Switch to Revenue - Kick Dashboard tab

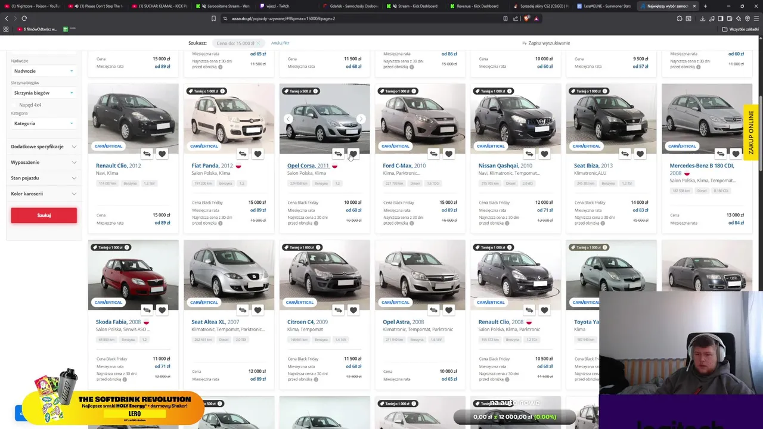479,6
